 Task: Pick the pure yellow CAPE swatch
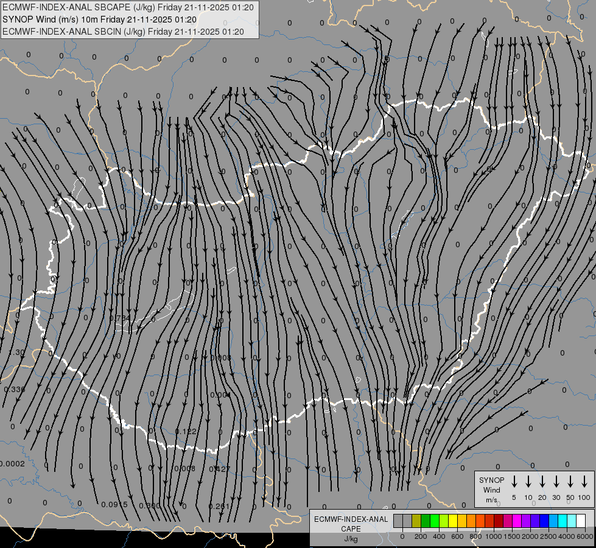coord(453,521)
